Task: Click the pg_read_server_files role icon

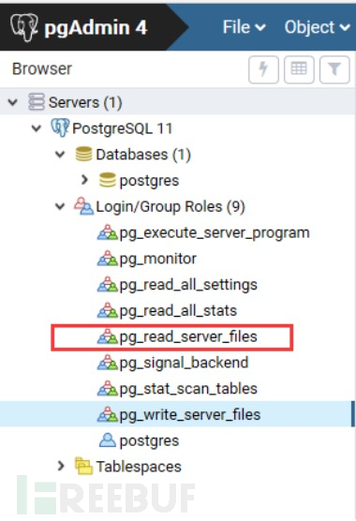Action: point(107,336)
